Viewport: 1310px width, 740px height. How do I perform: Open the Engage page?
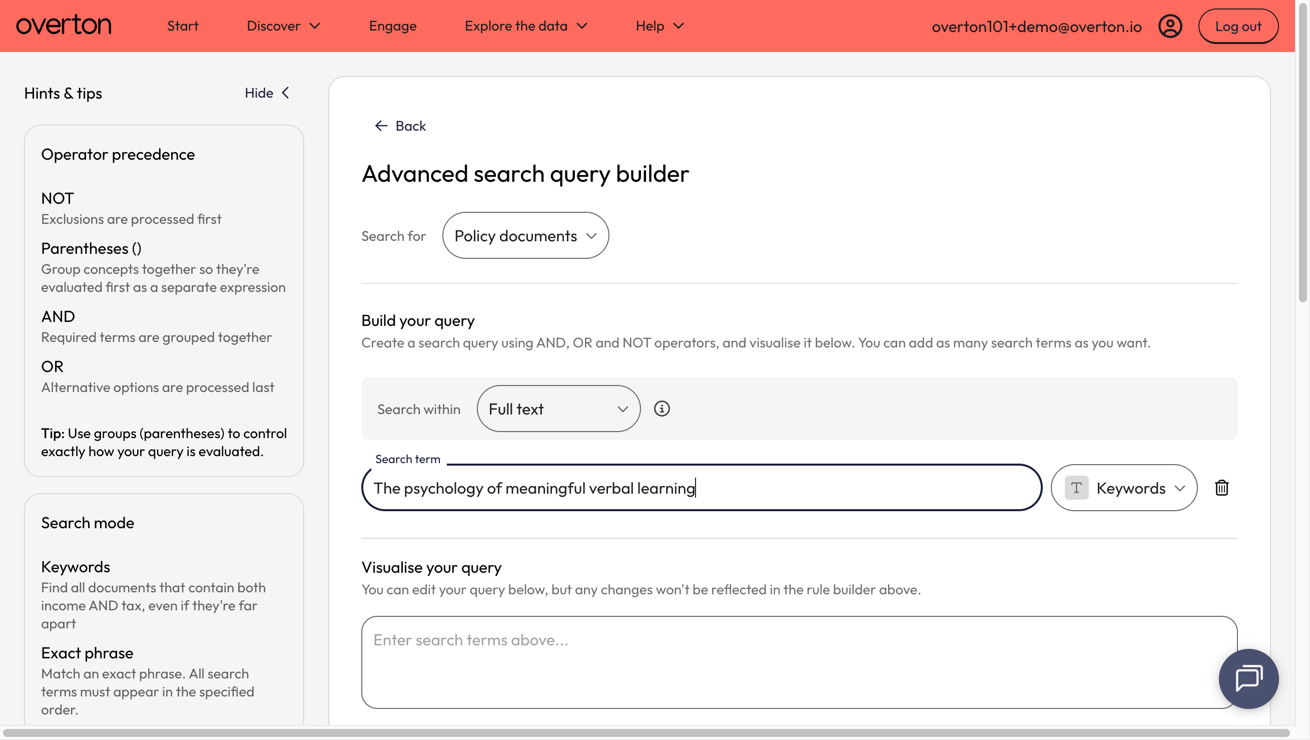[x=393, y=26]
